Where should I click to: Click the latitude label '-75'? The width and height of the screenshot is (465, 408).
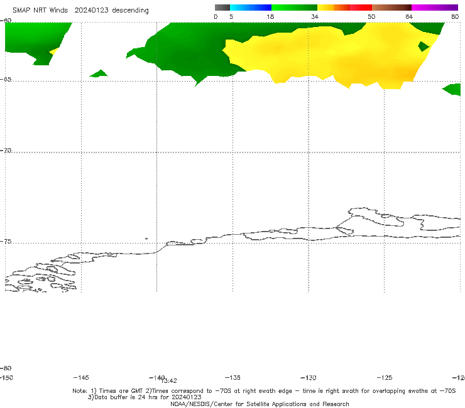point(6,241)
